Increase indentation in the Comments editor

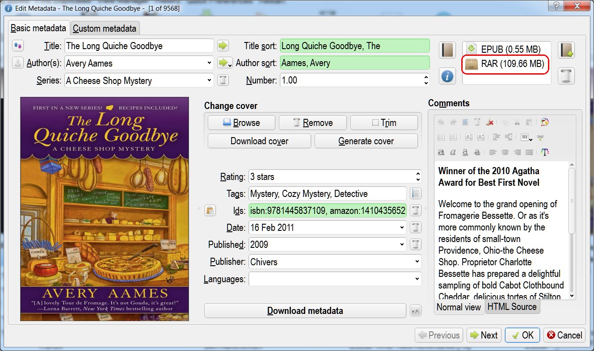[497, 137]
